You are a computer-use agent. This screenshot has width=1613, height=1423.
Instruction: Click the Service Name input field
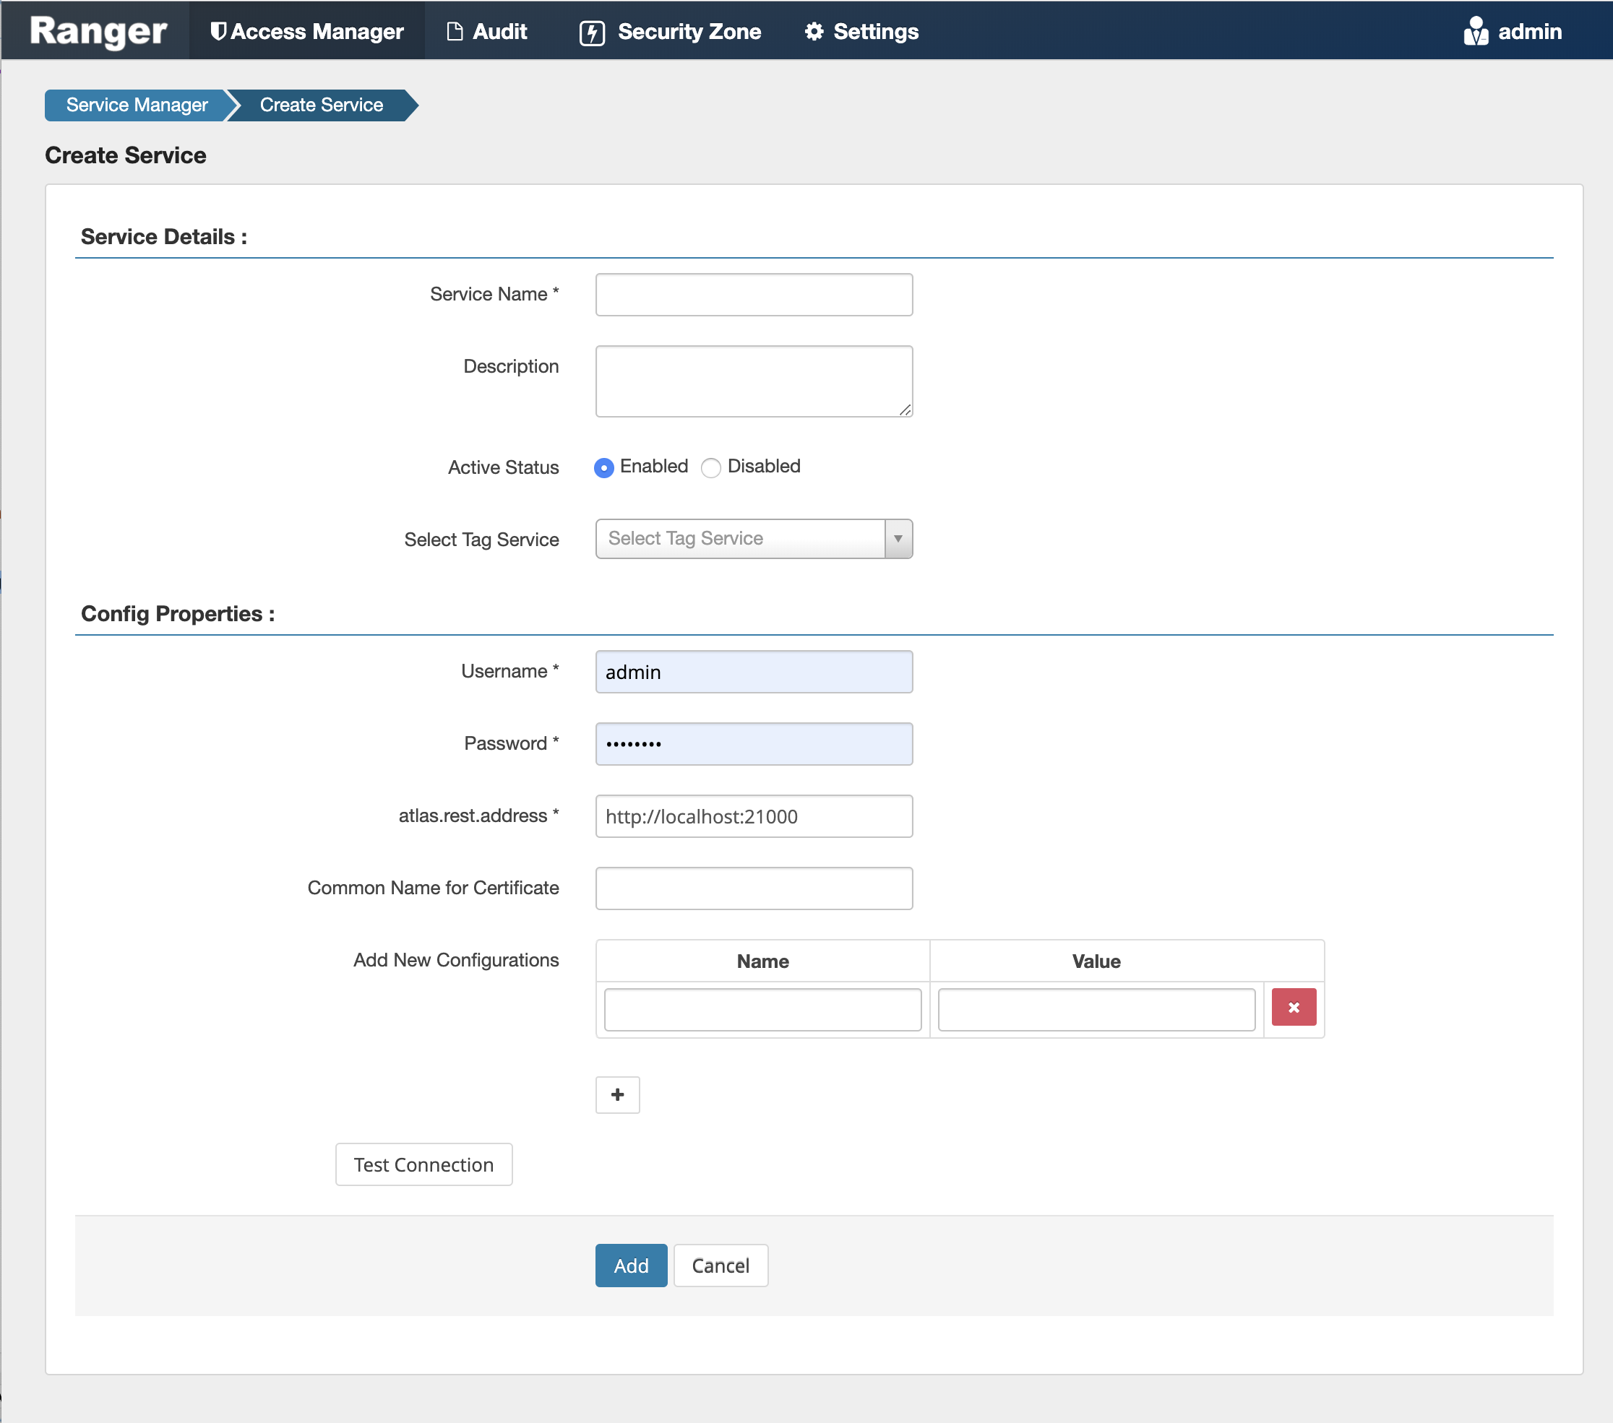[754, 294]
